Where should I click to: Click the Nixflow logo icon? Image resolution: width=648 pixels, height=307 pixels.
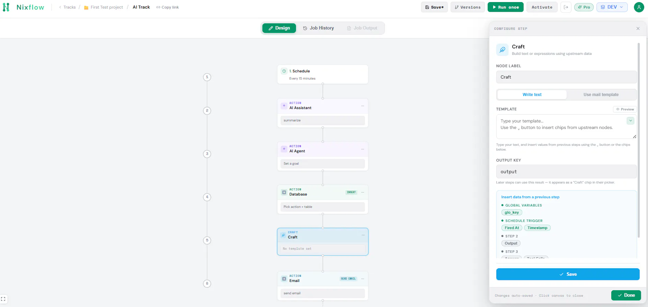[6, 7]
